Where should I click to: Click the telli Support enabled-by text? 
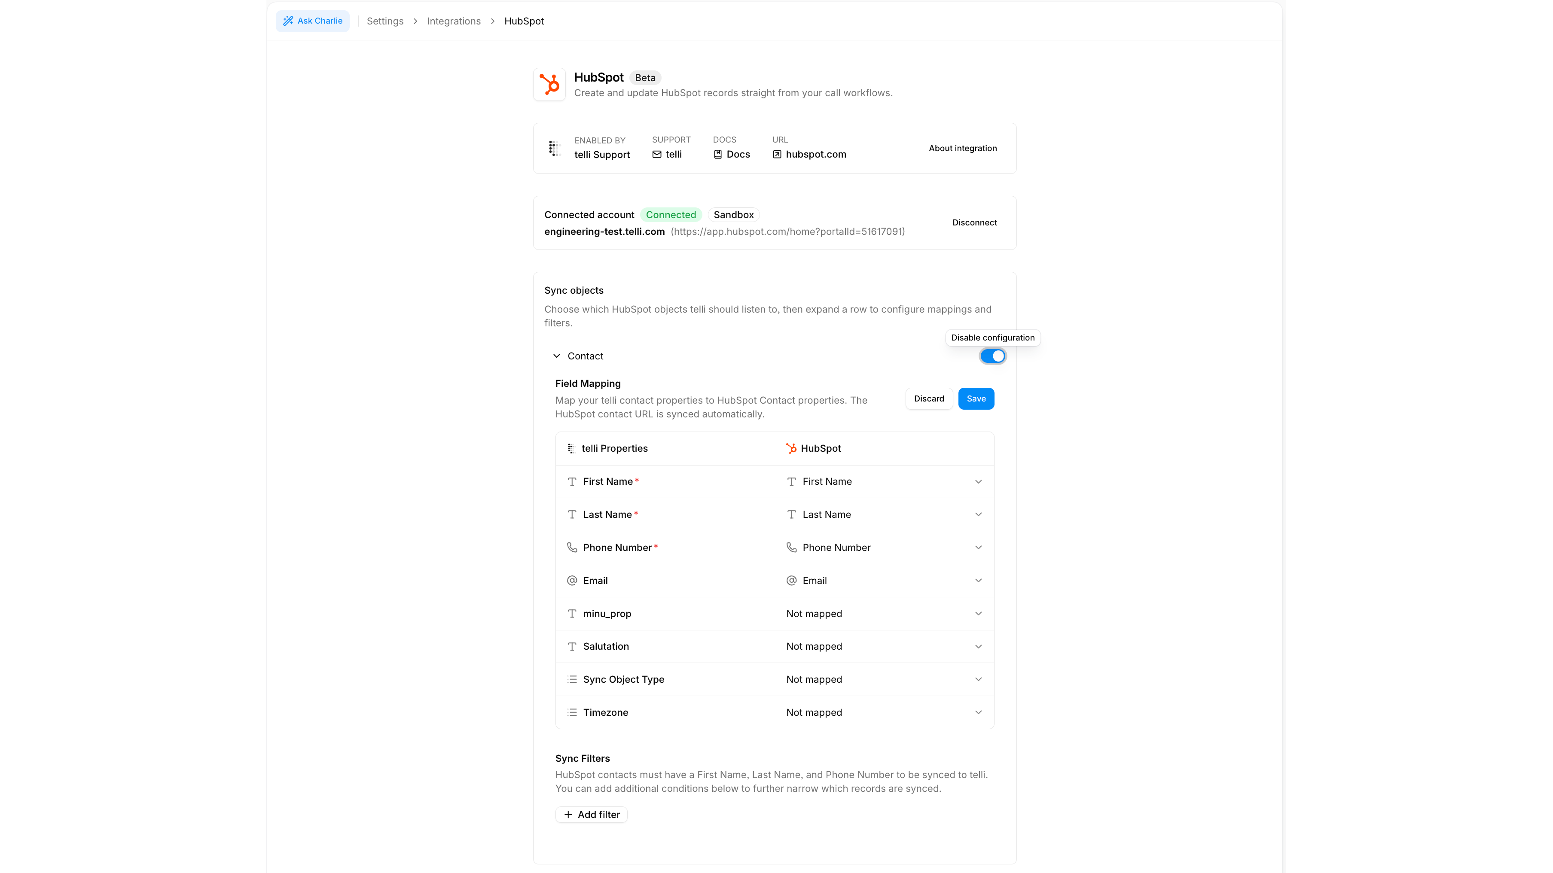click(602, 155)
